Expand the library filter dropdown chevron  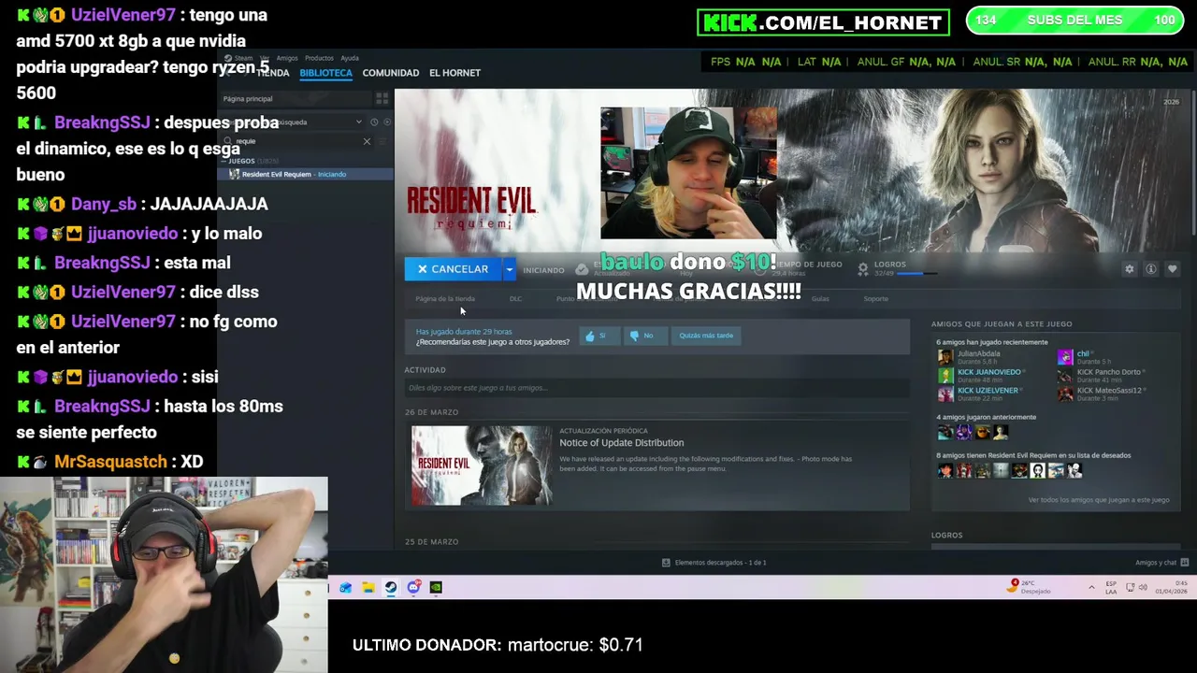(358, 122)
